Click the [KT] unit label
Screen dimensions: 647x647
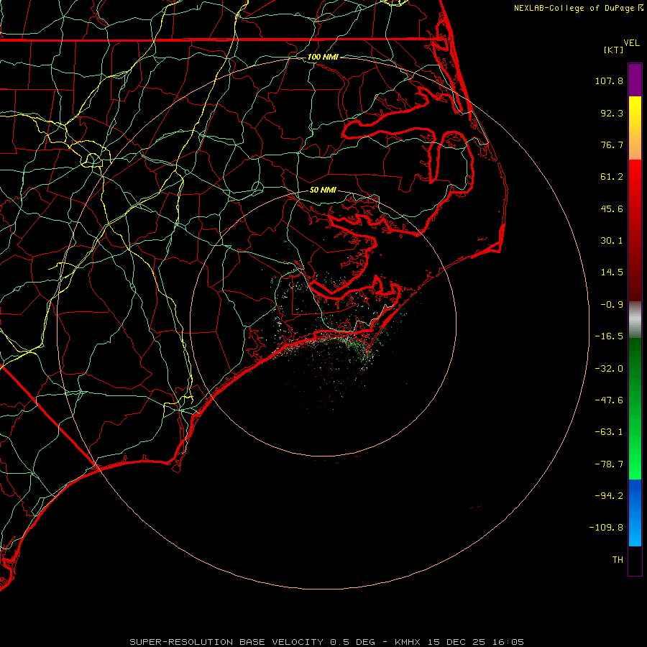point(614,50)
